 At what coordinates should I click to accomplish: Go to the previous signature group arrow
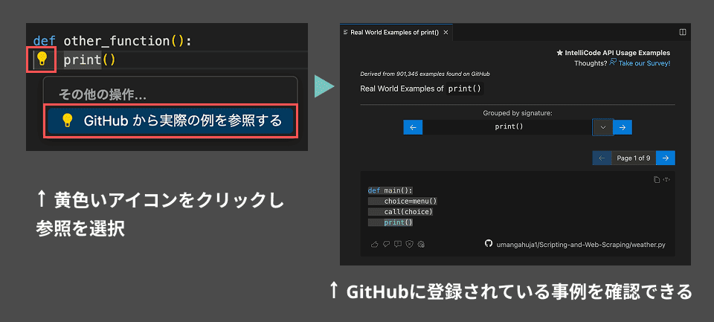coord(413,127)
